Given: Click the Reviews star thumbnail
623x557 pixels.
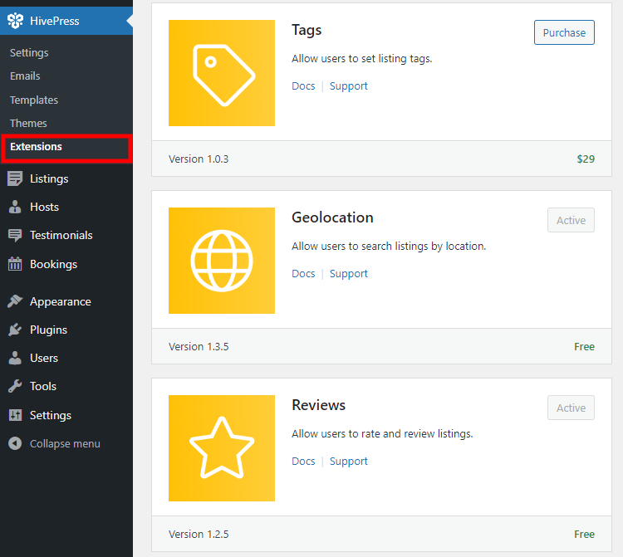Looking at the screenshot, I should click(x=222, y=448).
